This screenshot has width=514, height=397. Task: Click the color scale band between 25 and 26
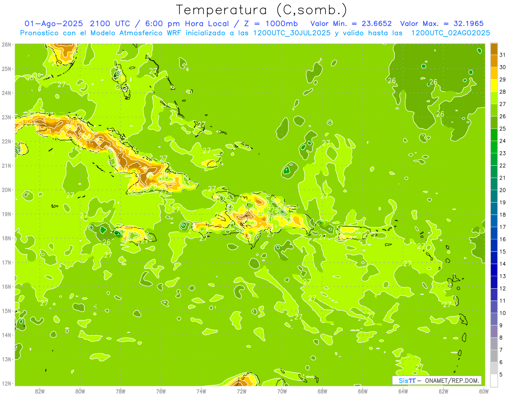[x=494, y=122]
